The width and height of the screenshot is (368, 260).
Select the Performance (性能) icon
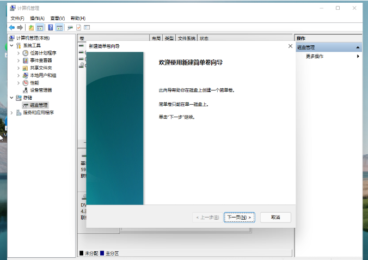click(26, 83)
